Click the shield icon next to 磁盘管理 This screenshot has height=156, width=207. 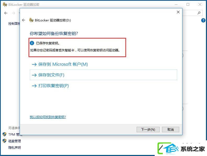pos(4,141)
